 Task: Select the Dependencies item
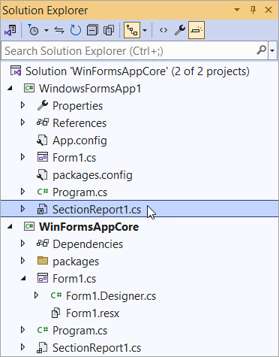coord(88,244)
